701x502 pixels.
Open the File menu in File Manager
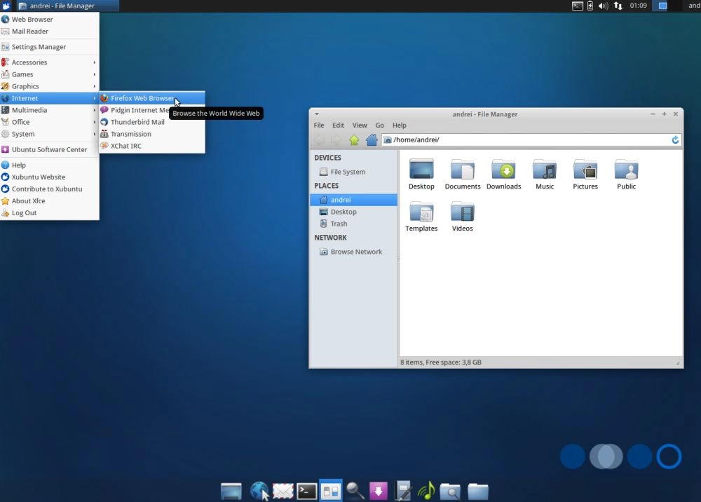(319, 125)
